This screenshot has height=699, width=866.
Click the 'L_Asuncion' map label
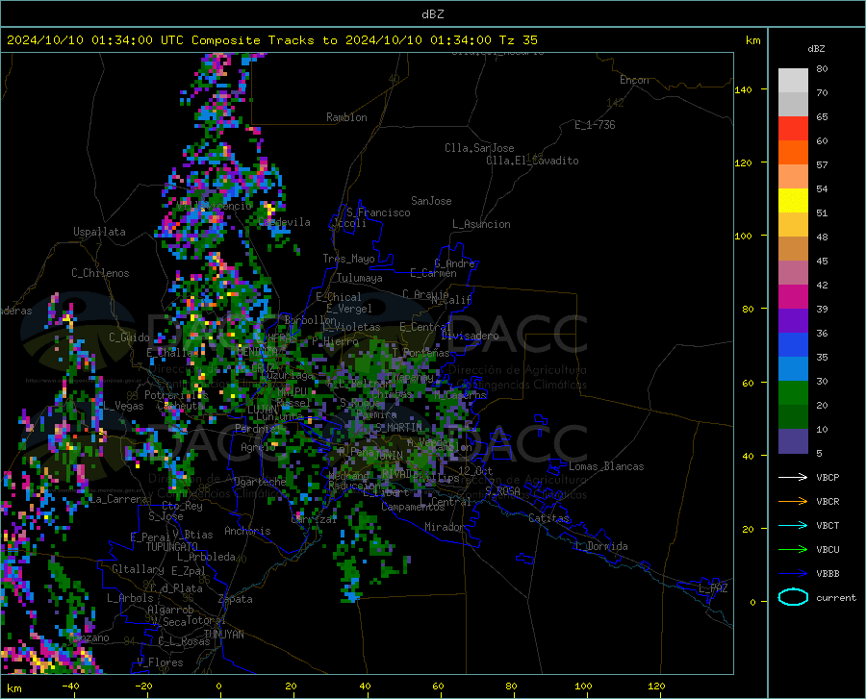(481, 224)
